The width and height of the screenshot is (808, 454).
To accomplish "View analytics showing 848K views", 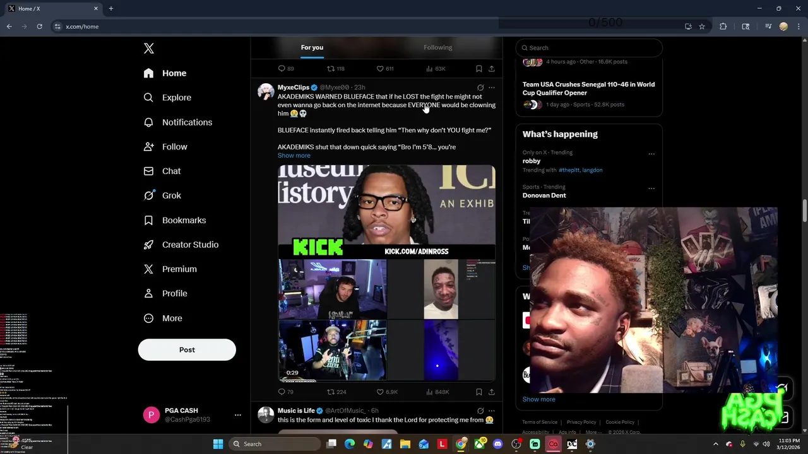I will 437,392.
